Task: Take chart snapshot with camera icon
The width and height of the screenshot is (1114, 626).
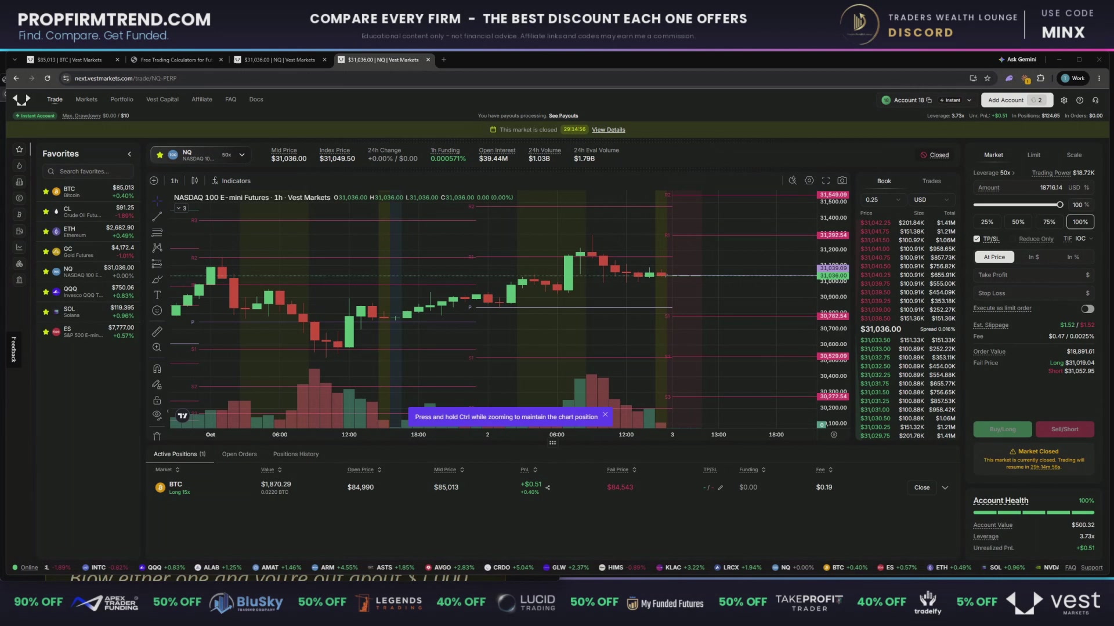Action: click(x=842, y=180)
